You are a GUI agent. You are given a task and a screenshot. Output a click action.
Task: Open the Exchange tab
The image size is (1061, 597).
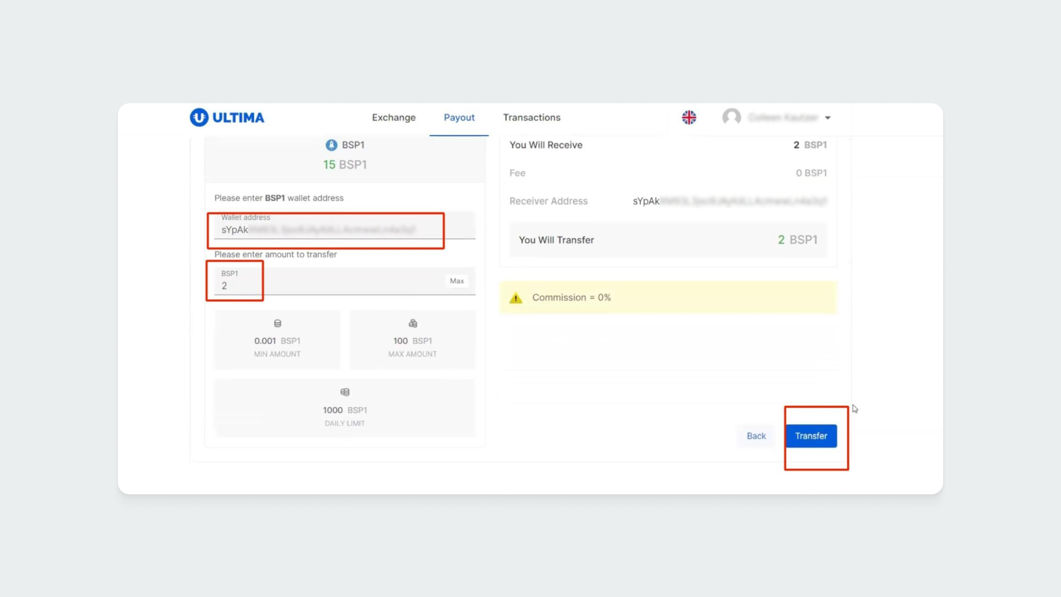pos(394,117)
